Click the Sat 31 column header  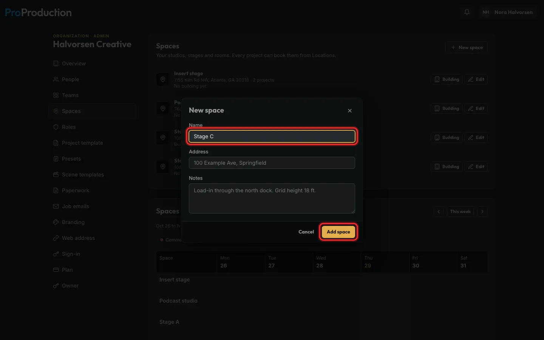point(472,262)
